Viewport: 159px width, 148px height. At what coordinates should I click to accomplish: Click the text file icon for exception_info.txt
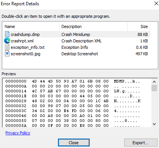pos(7,47)
